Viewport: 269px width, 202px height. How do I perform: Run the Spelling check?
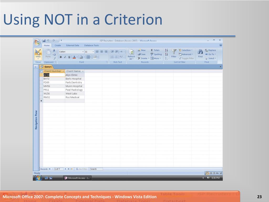coord(156,54)
